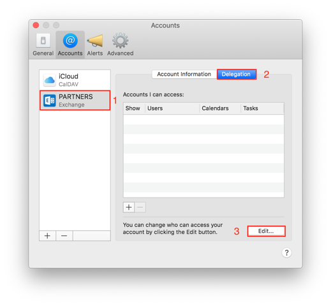Click the Calendars column header
Image resolution: width=331 pixels, height=306 pixels.
pyautogui.click(x=220, y=108)
